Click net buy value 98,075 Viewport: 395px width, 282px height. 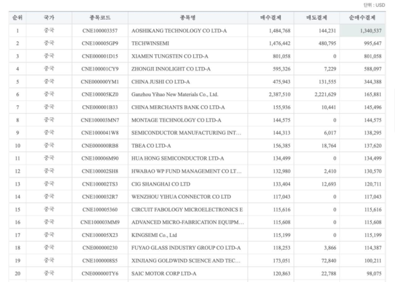coord(374,273)
